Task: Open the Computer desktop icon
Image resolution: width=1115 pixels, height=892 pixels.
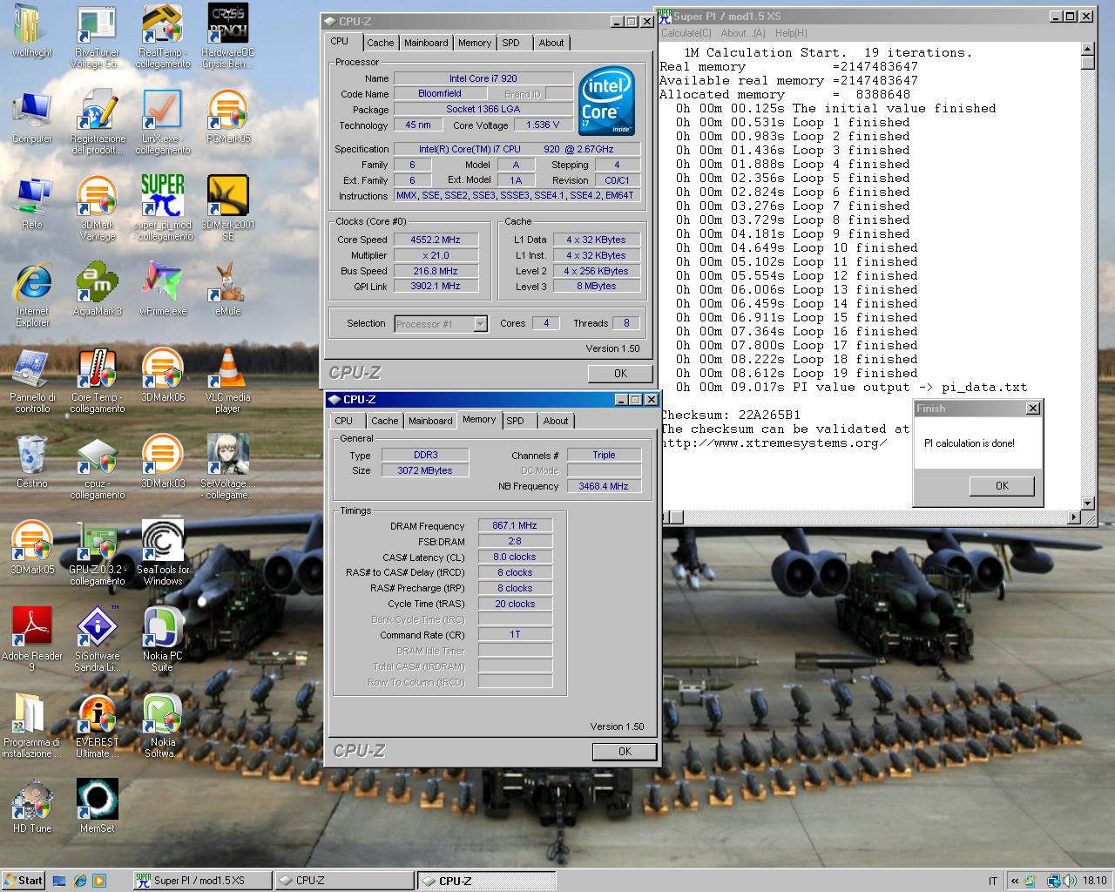Action: 32,118
